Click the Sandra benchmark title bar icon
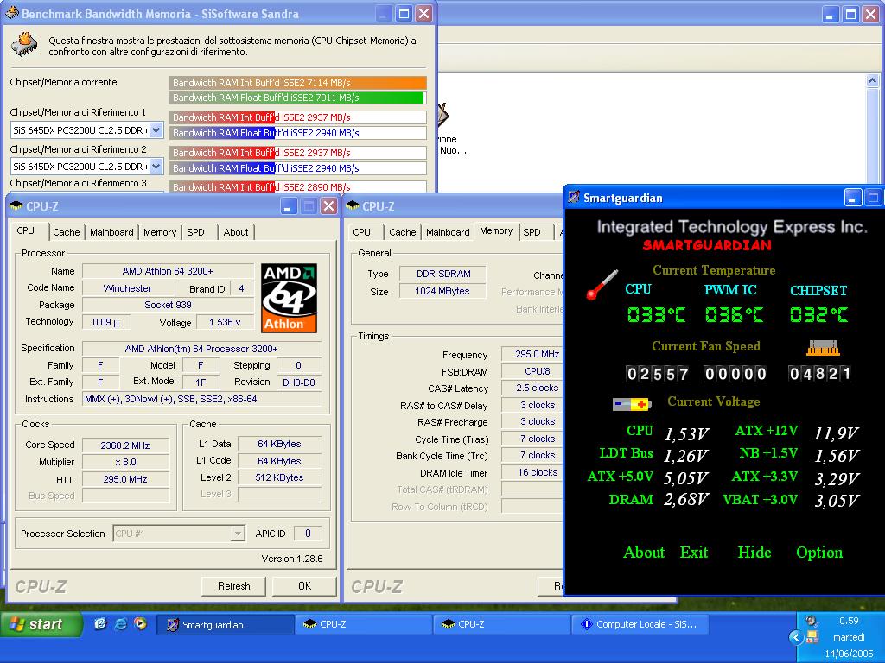885x663 pixels. pyautogui.click(x=11, y=13)
